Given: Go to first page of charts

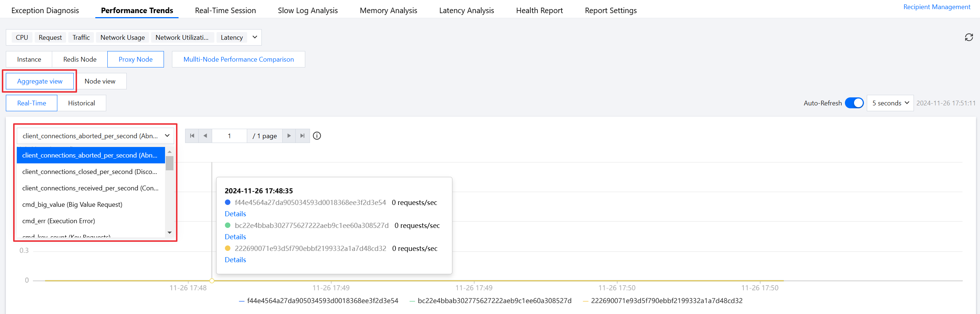Looking at the screenshot, I should [x=192, y=136].
